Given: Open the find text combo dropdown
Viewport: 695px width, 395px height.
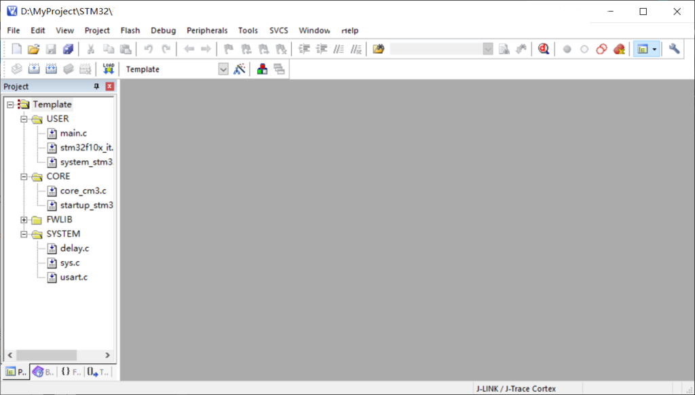Looking at the screenshot, I should (x=487, y=49).
